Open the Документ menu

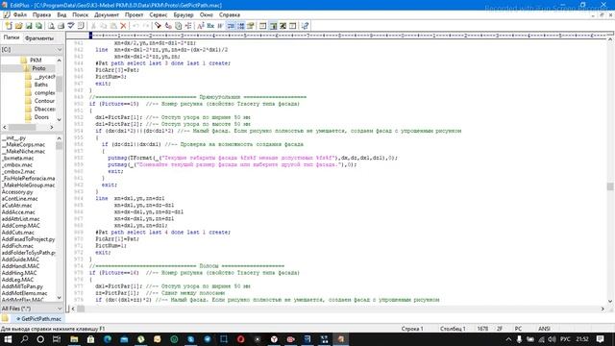click(107, 15)
